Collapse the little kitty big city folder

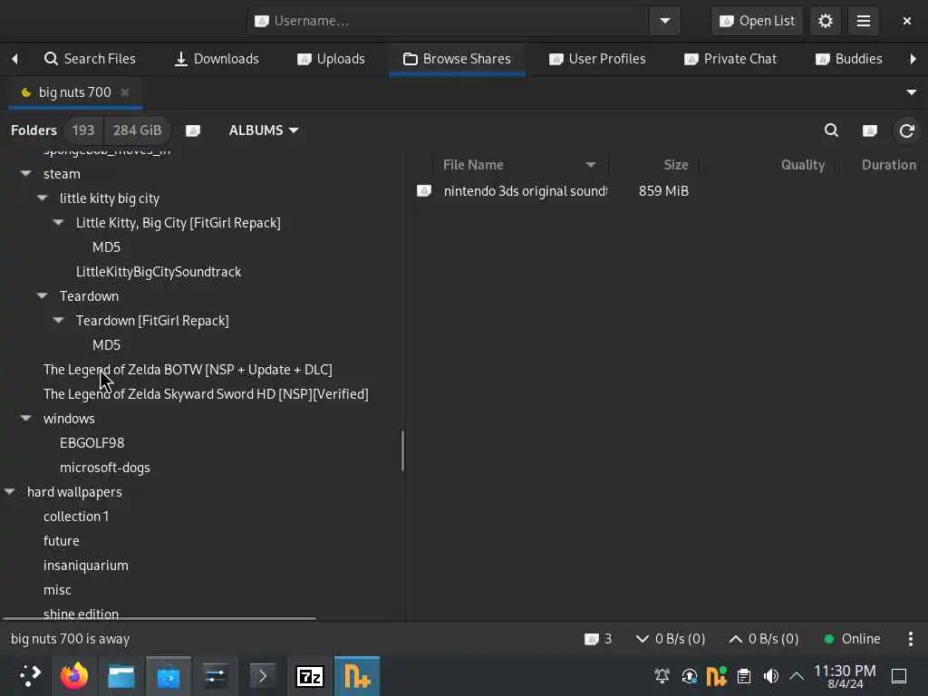(42, 198)
